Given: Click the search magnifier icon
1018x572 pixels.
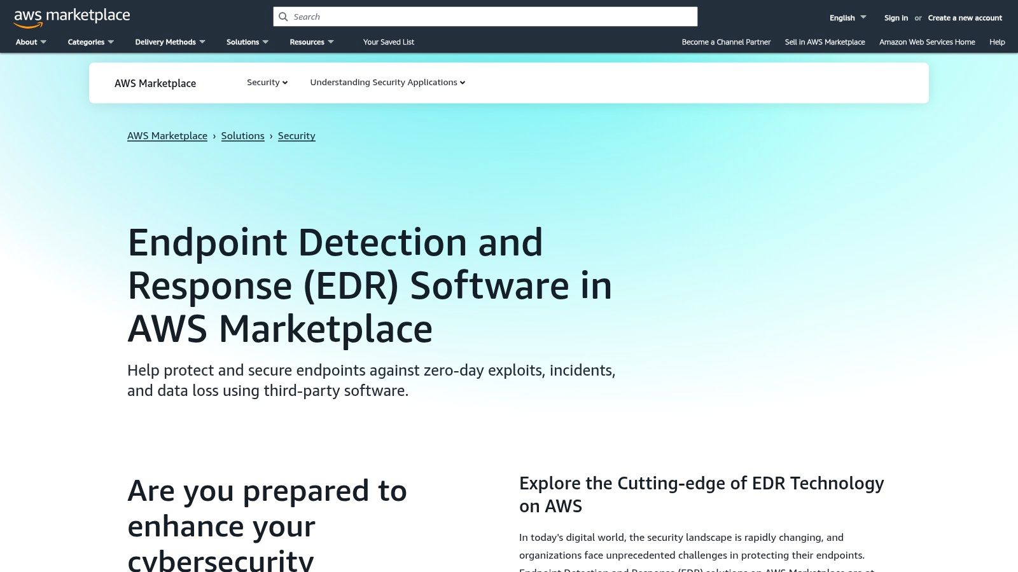Looking at the screenshot, I should [x=284, y=17].
